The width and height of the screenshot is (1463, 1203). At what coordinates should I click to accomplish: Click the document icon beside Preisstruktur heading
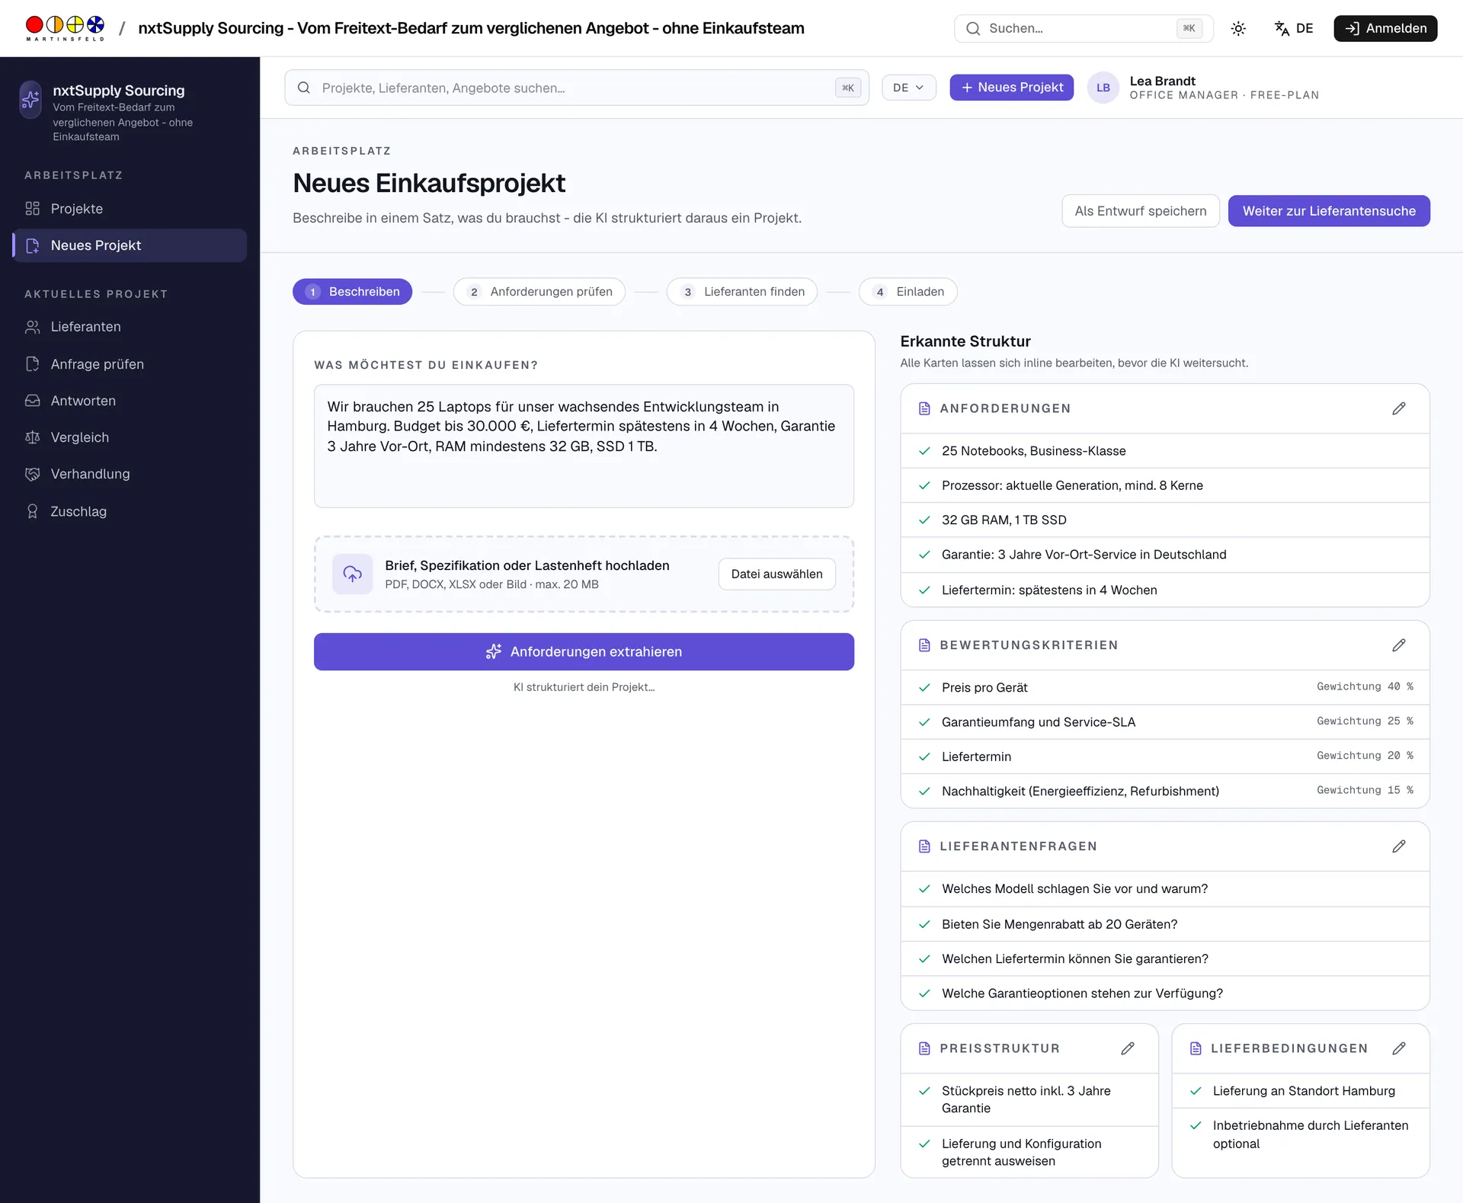(x=924, y=1048)
